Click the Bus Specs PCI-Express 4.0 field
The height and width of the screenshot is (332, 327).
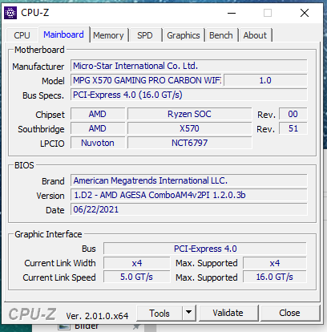(x=189, y=95)
